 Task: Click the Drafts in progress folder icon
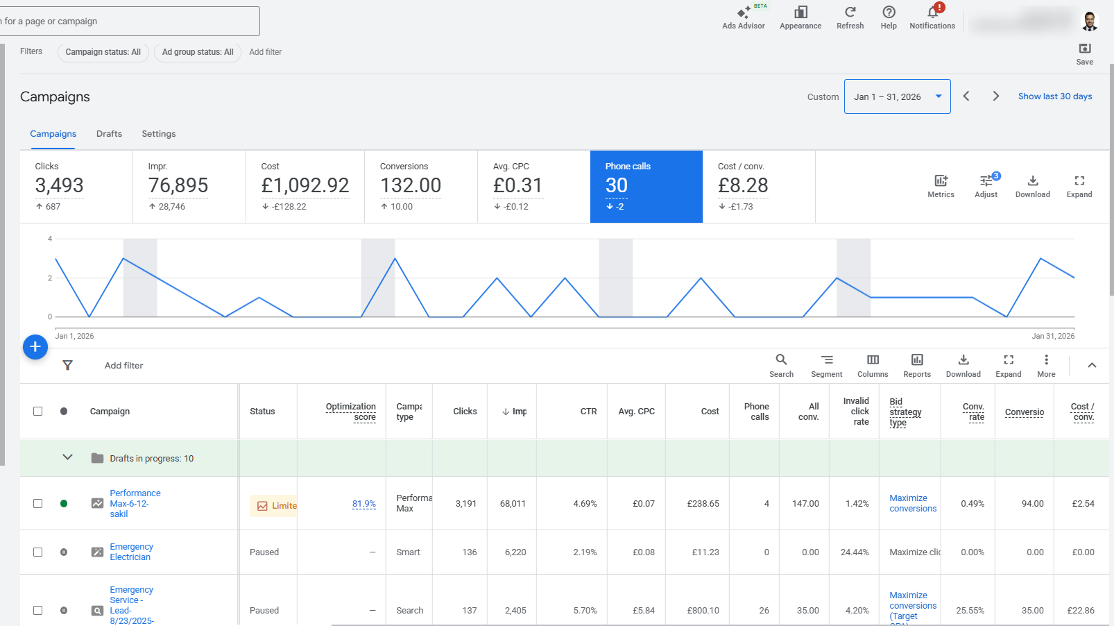tap(98, 458)
